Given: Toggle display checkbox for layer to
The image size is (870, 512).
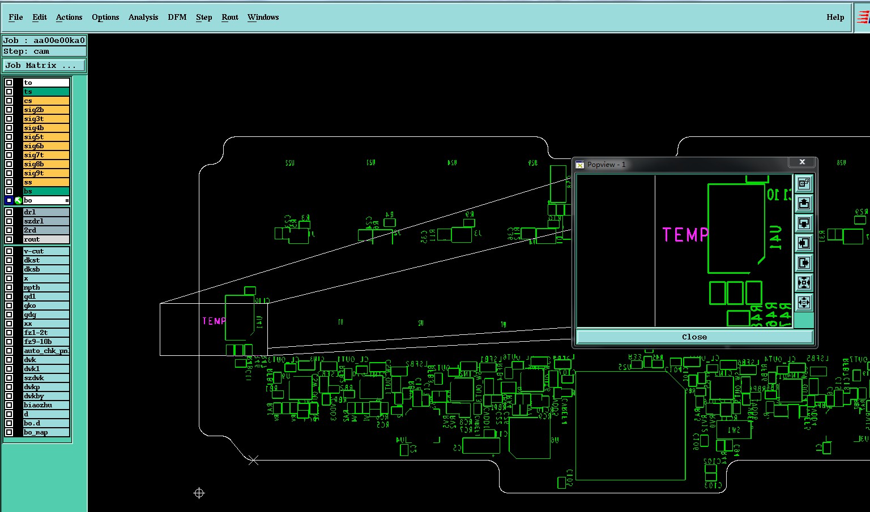Looking at the screenshot, I should point(9,83).
